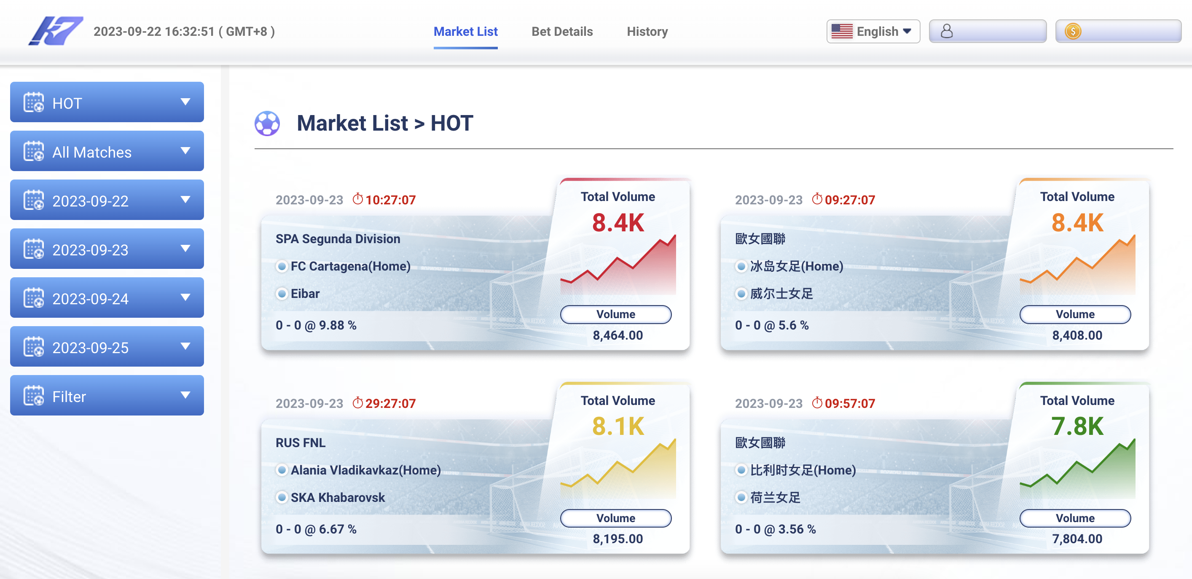This screenshot has height=579, width=1192.
Task: Click the gold coin balance icon
Action: pos(1073,32)
